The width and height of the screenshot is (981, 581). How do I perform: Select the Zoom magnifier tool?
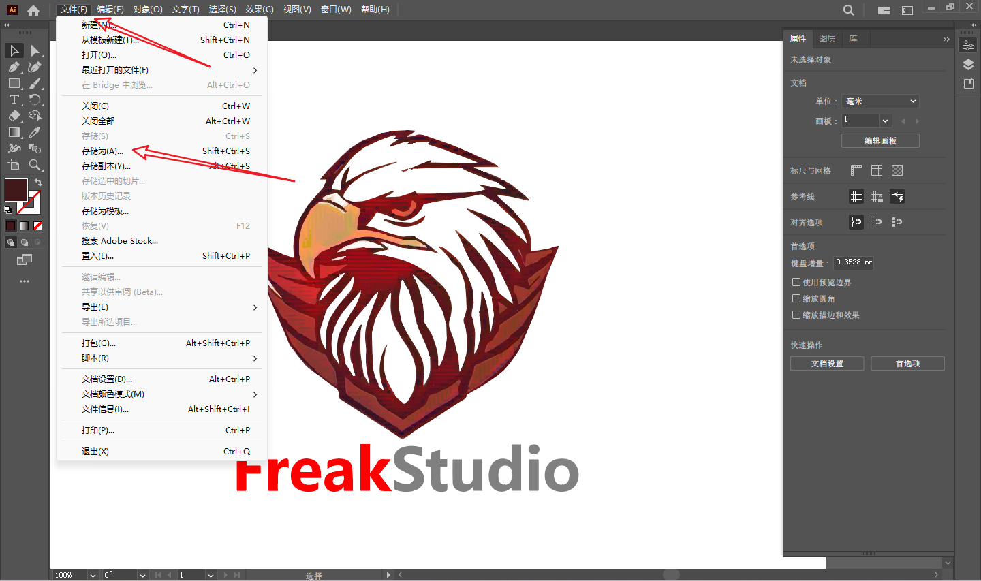pos(35,165)
